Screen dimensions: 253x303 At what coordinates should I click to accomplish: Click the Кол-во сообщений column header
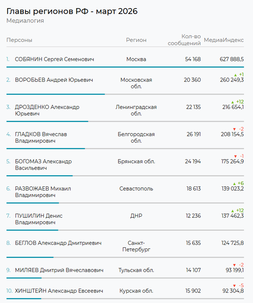point(184,40)
